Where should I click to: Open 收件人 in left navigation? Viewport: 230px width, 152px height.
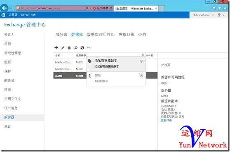click(9, 35)
